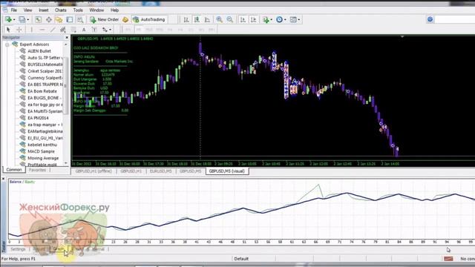Click the globe icon at the toolbar's right end
Viewport: 475px width, 267px height.
[x=430, y=19]
